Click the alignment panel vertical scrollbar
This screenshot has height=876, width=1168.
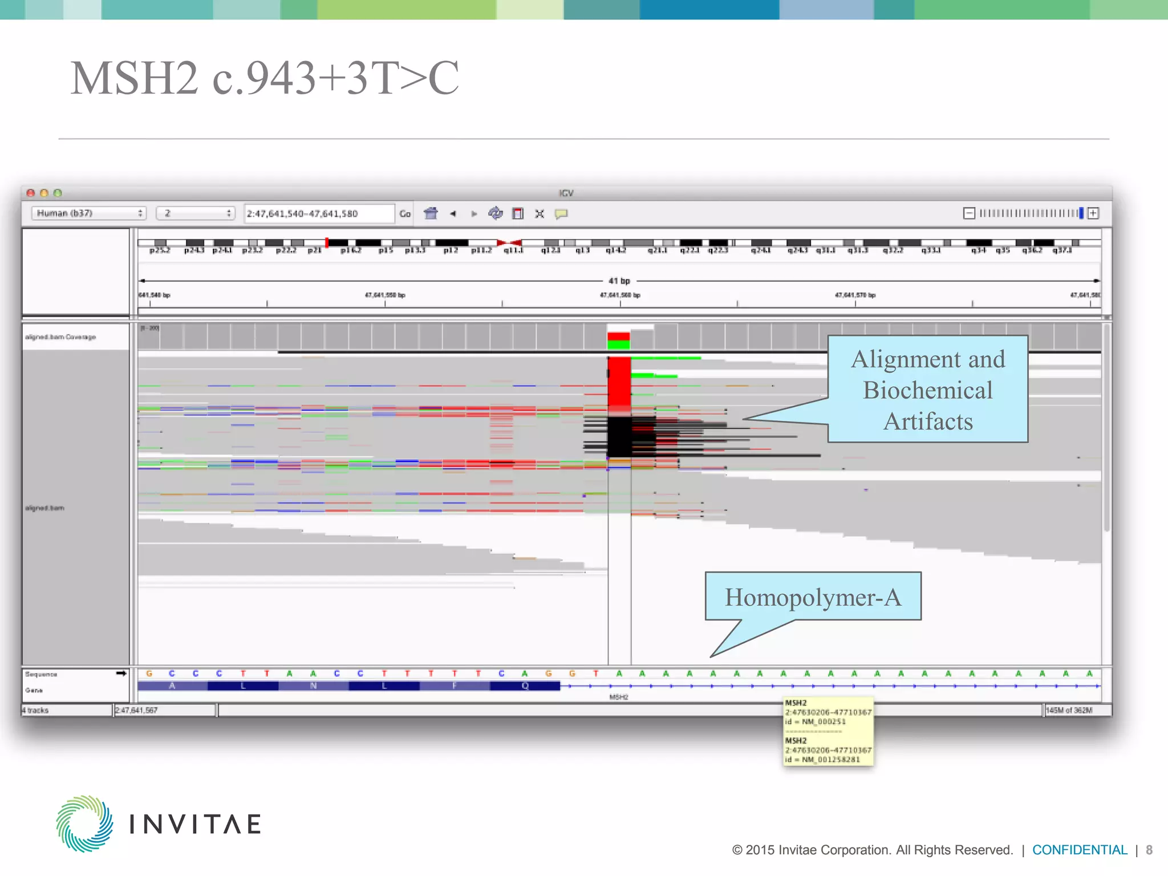[1106, 428]
